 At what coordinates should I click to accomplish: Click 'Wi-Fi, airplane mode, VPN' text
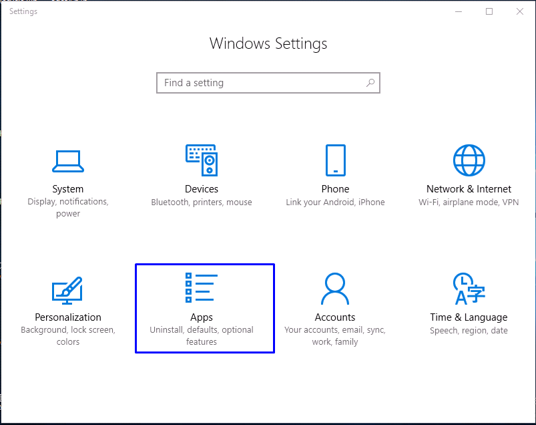click(469, 202)
